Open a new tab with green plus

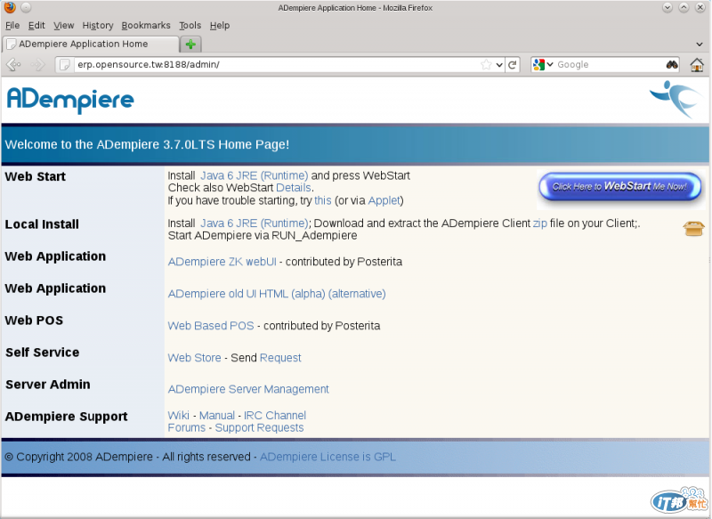coord(190,44)
